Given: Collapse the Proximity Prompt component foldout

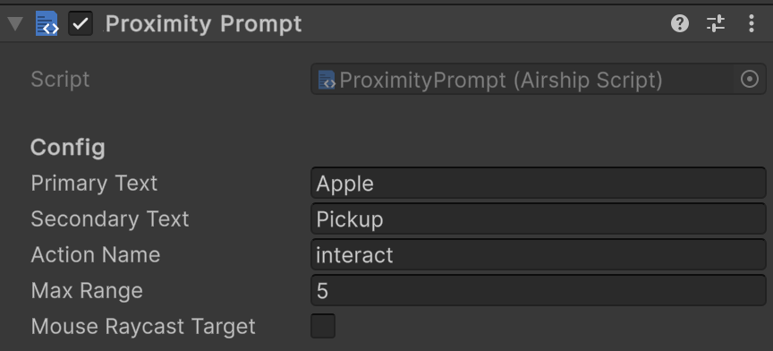Looking at the screenshot, I should [15, 23].
